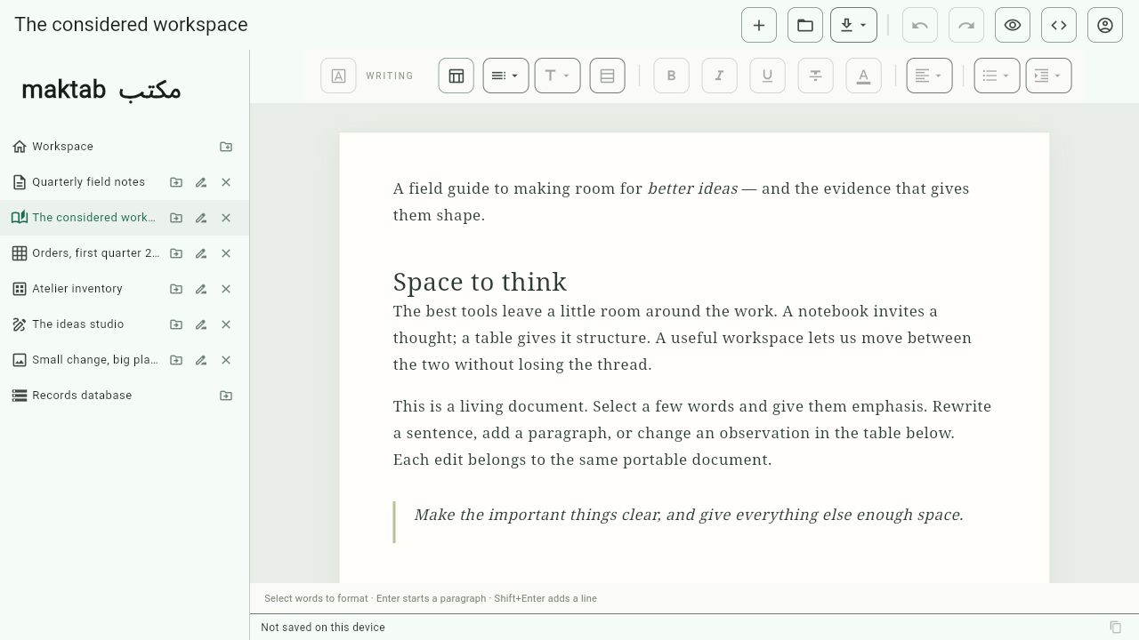
Task: Open the text alignment dropdown
Action: 929,76
